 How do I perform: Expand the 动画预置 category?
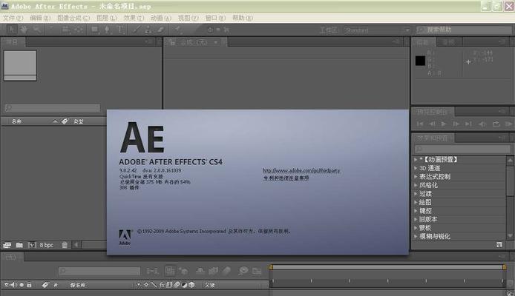(x=416, y=159)
